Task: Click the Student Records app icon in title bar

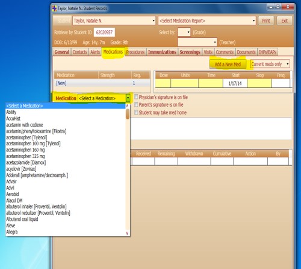Action: [x=54, y=8]
